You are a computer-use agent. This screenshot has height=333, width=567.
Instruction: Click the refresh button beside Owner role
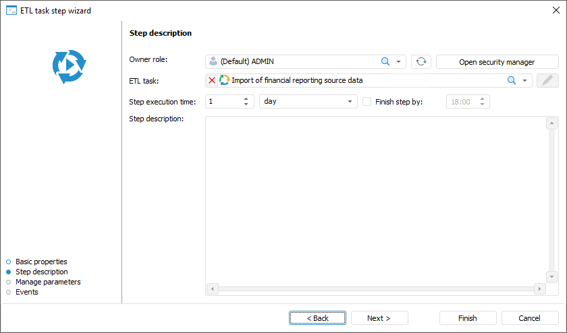click(x=421, y=61)
